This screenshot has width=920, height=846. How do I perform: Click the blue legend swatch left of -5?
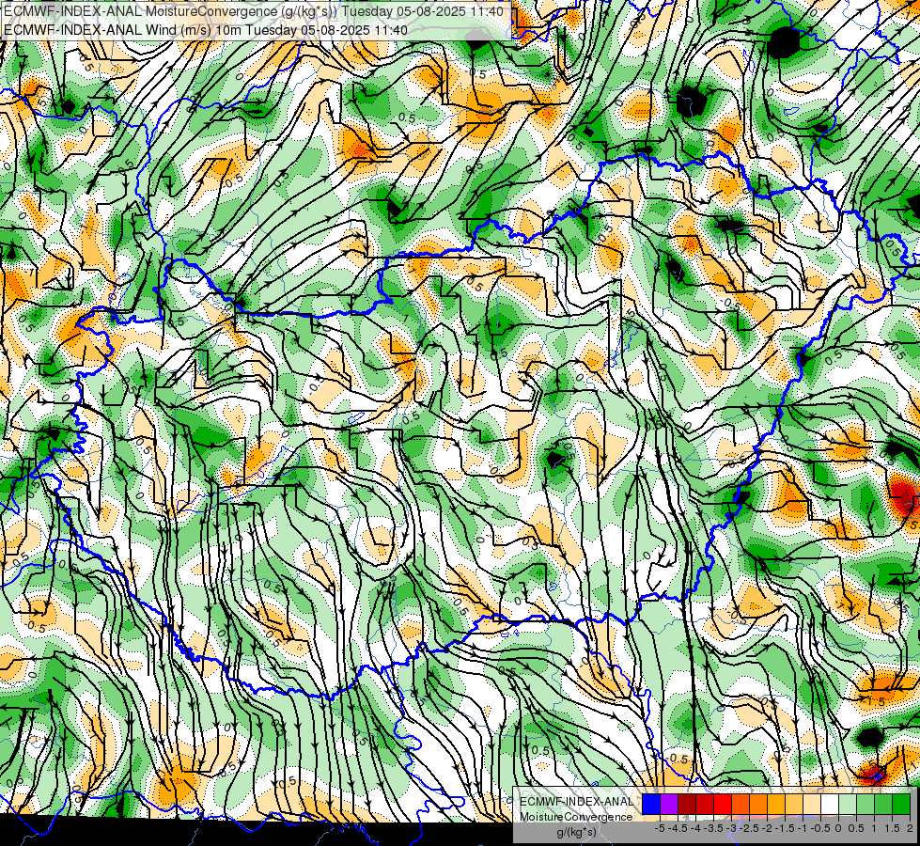click(x=651, y=805)
